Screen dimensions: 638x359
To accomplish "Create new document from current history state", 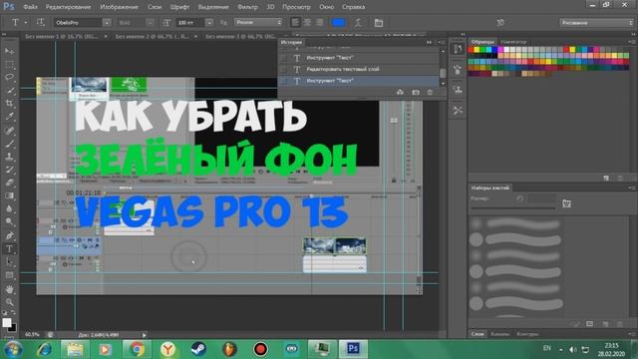I will 401,93.
